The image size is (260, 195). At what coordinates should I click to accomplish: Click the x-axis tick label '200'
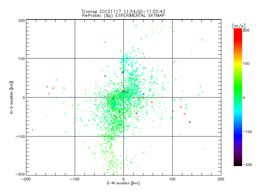pos(221,179)
